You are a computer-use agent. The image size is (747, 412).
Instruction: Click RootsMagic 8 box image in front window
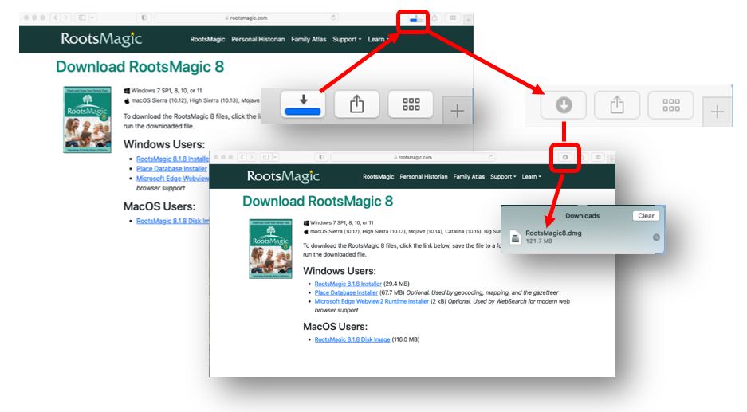pos(270,249)
